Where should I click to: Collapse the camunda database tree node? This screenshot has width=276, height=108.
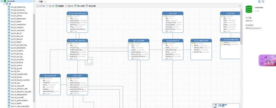2,1
